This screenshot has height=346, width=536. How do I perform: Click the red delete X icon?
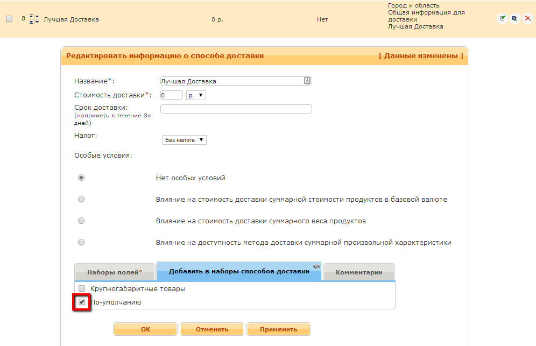pos(528,18)
